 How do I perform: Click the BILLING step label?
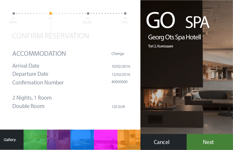[x=87, y=22]
